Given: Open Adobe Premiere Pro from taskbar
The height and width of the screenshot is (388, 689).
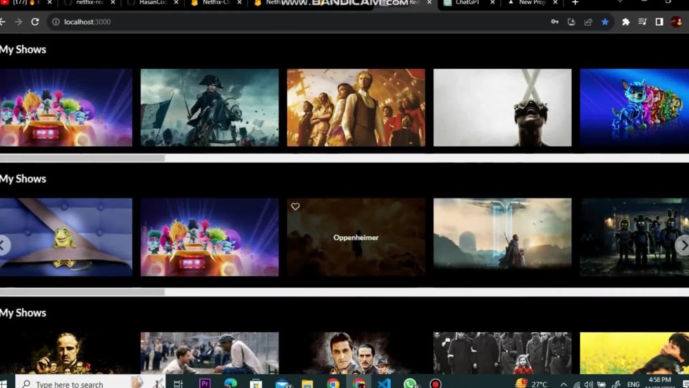Looking at the screenshot, I should pyautogui.click(x=205, y=383).
